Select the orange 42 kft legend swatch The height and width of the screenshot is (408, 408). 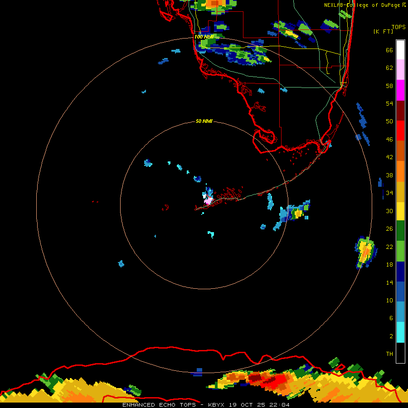pyautogui.click(x=400, y=171)
